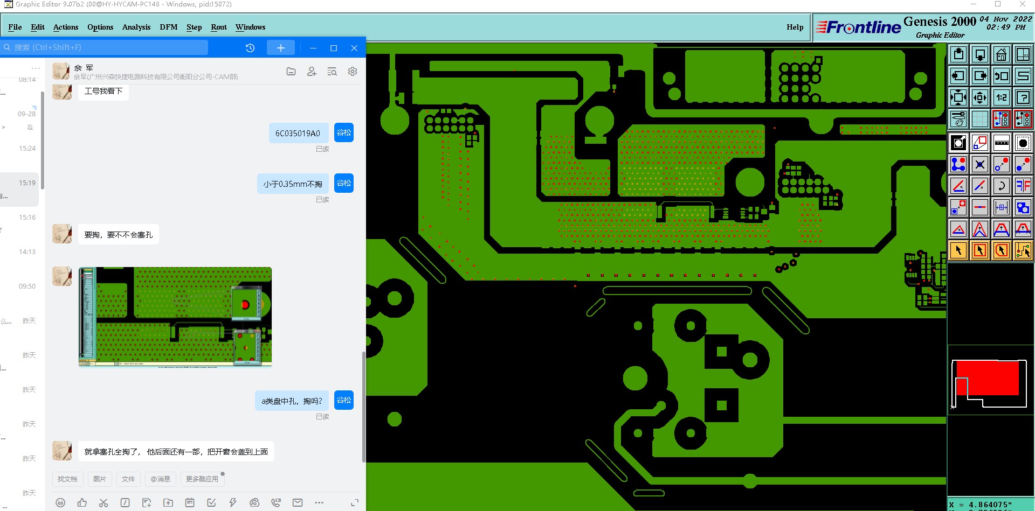
Task: Toggle the grid display icon
Action: pyautogui.click(x=980, y=119)
